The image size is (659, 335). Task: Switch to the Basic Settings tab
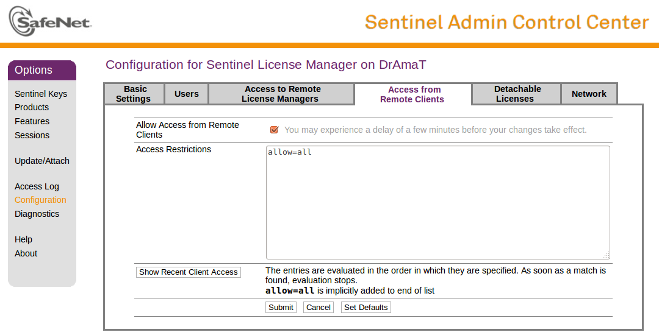coord(134,94)
